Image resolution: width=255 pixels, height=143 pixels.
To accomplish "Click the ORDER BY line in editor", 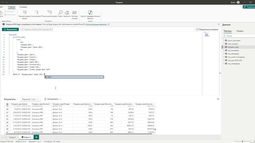I will (27, 74).
